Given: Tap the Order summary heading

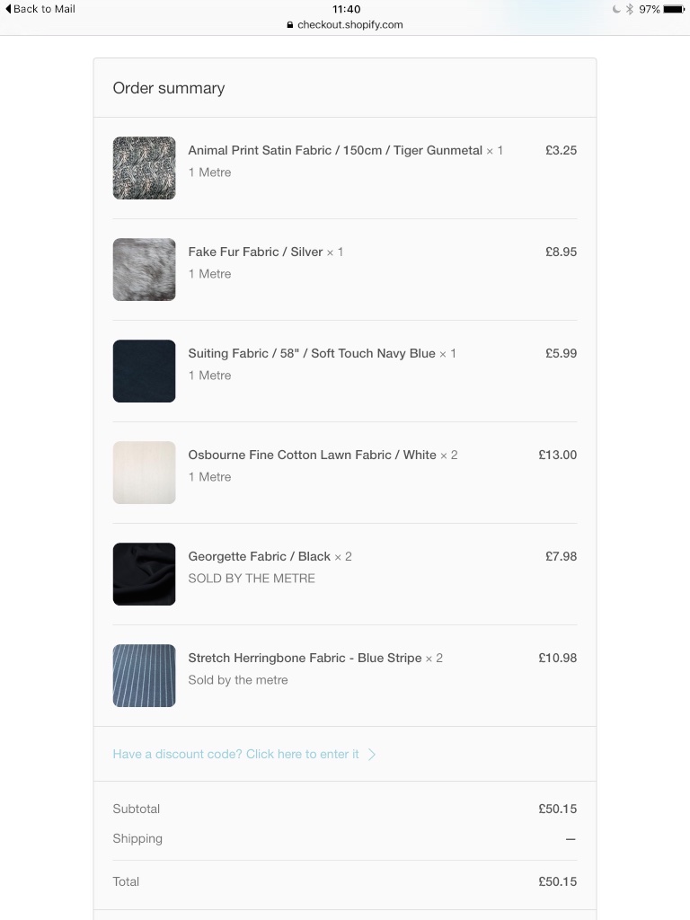Looking at the screenshot, I should [169, 88].
